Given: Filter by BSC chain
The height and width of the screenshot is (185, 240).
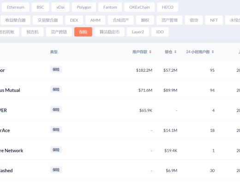Looking at the screenshot, I should [40, 7].
